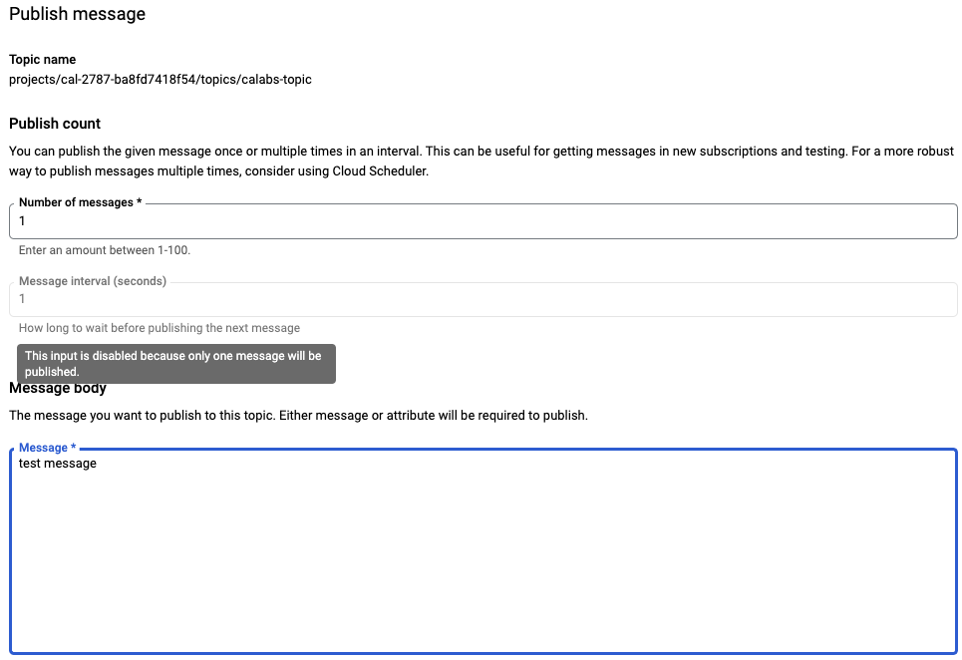Click the Message interval seconds label
Screen dimensions: 962x660
coord(91,280)
